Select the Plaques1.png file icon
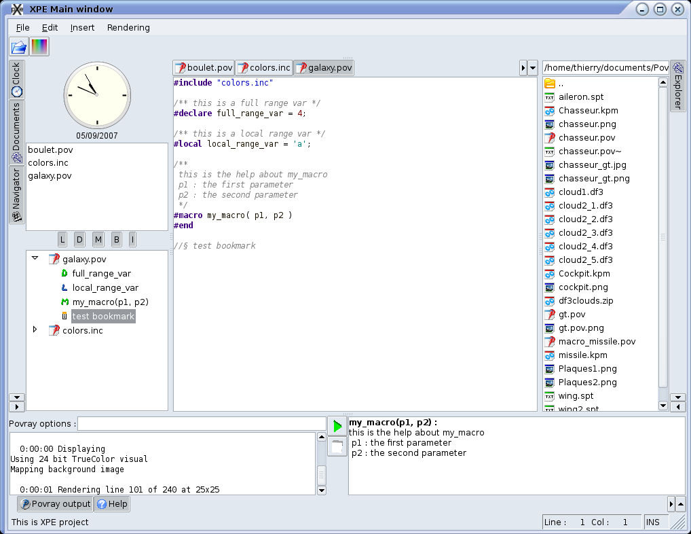This screenshot has width=691, height=534. point(550,369)
